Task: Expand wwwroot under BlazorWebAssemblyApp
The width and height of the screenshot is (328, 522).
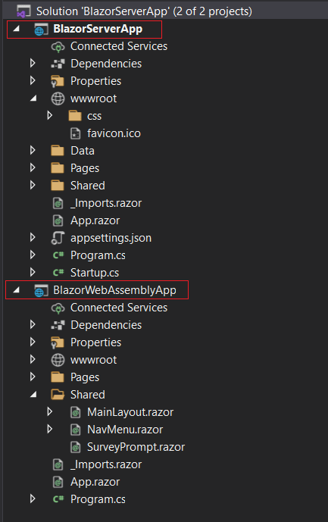Action: (33, 360)
